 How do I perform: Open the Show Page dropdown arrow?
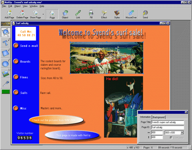tap(43, 14)
